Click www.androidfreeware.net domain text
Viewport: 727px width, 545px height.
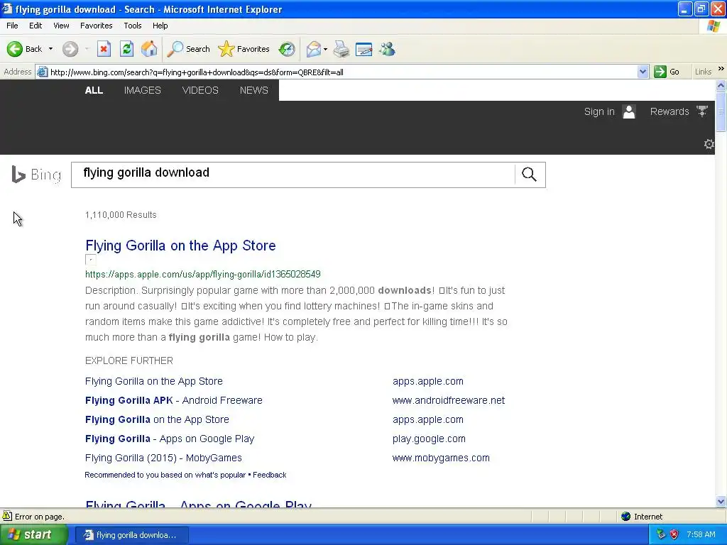(x=449, y=400)
